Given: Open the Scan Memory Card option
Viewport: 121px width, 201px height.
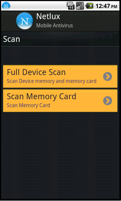Looking at the screenshot, I should [60, 101].
